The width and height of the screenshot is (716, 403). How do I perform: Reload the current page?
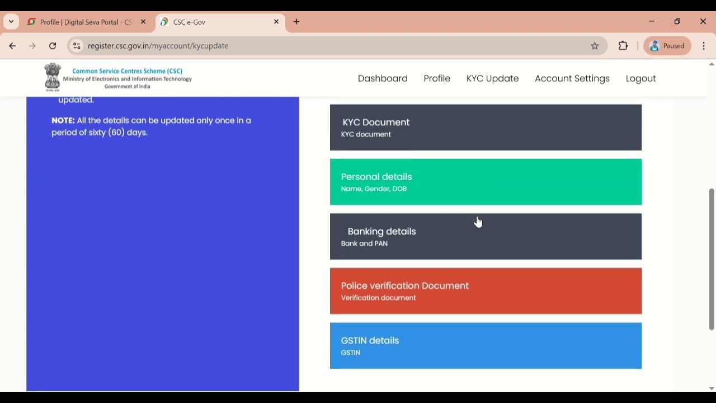pyautogui.click(x=53, y=46)
